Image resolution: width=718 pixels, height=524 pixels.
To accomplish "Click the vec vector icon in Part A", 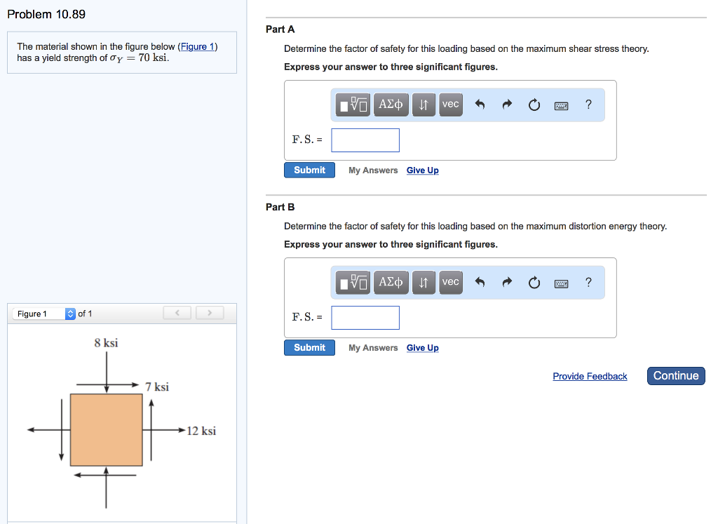I will 450,105.
